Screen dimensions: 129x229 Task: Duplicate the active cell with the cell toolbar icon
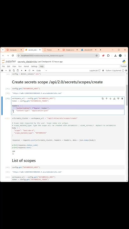coord(103,99)
